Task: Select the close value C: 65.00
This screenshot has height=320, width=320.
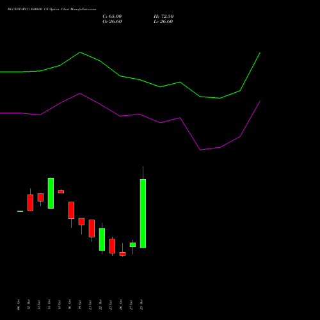Action: 112,17
